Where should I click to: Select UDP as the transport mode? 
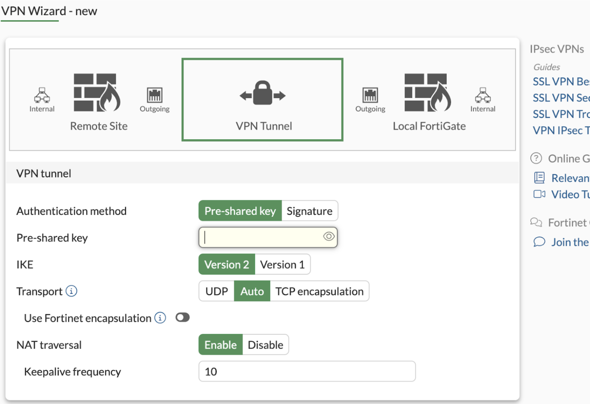point(216,291)
